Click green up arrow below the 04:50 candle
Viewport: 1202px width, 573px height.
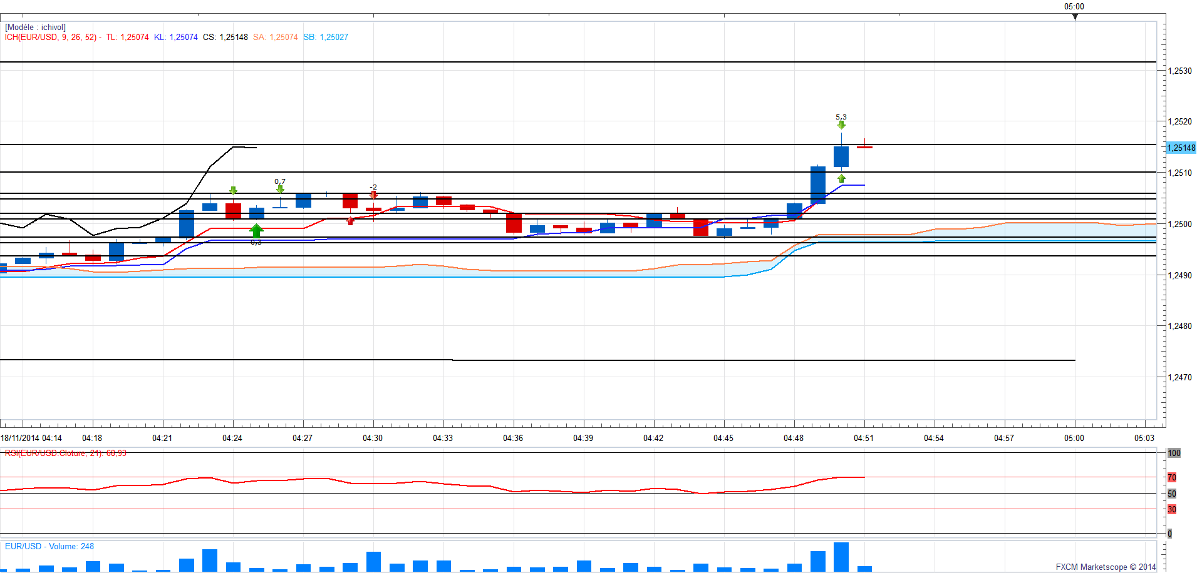(841, 179)
